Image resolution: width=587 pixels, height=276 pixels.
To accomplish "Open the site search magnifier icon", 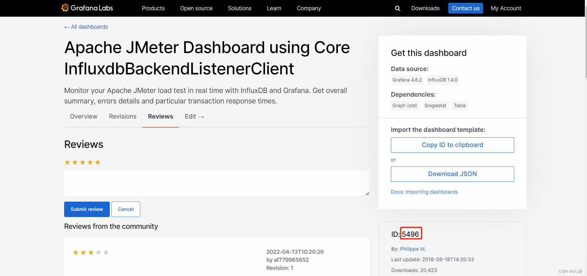I will (397, 8).
